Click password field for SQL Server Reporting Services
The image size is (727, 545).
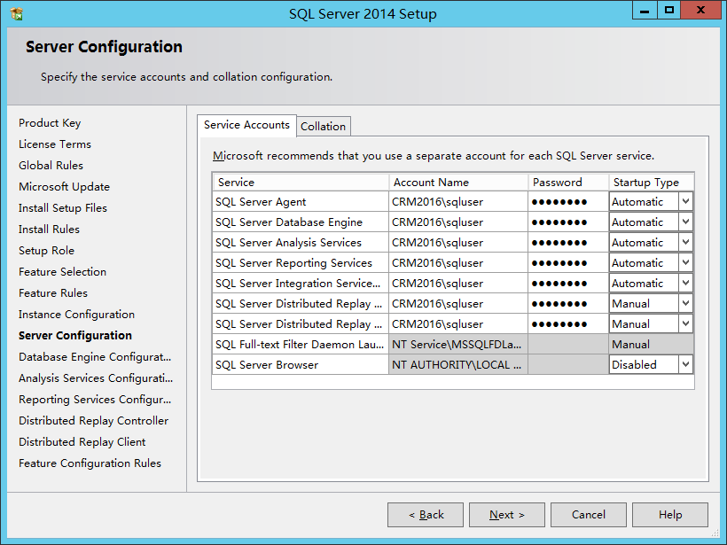[x=568, y=263]
